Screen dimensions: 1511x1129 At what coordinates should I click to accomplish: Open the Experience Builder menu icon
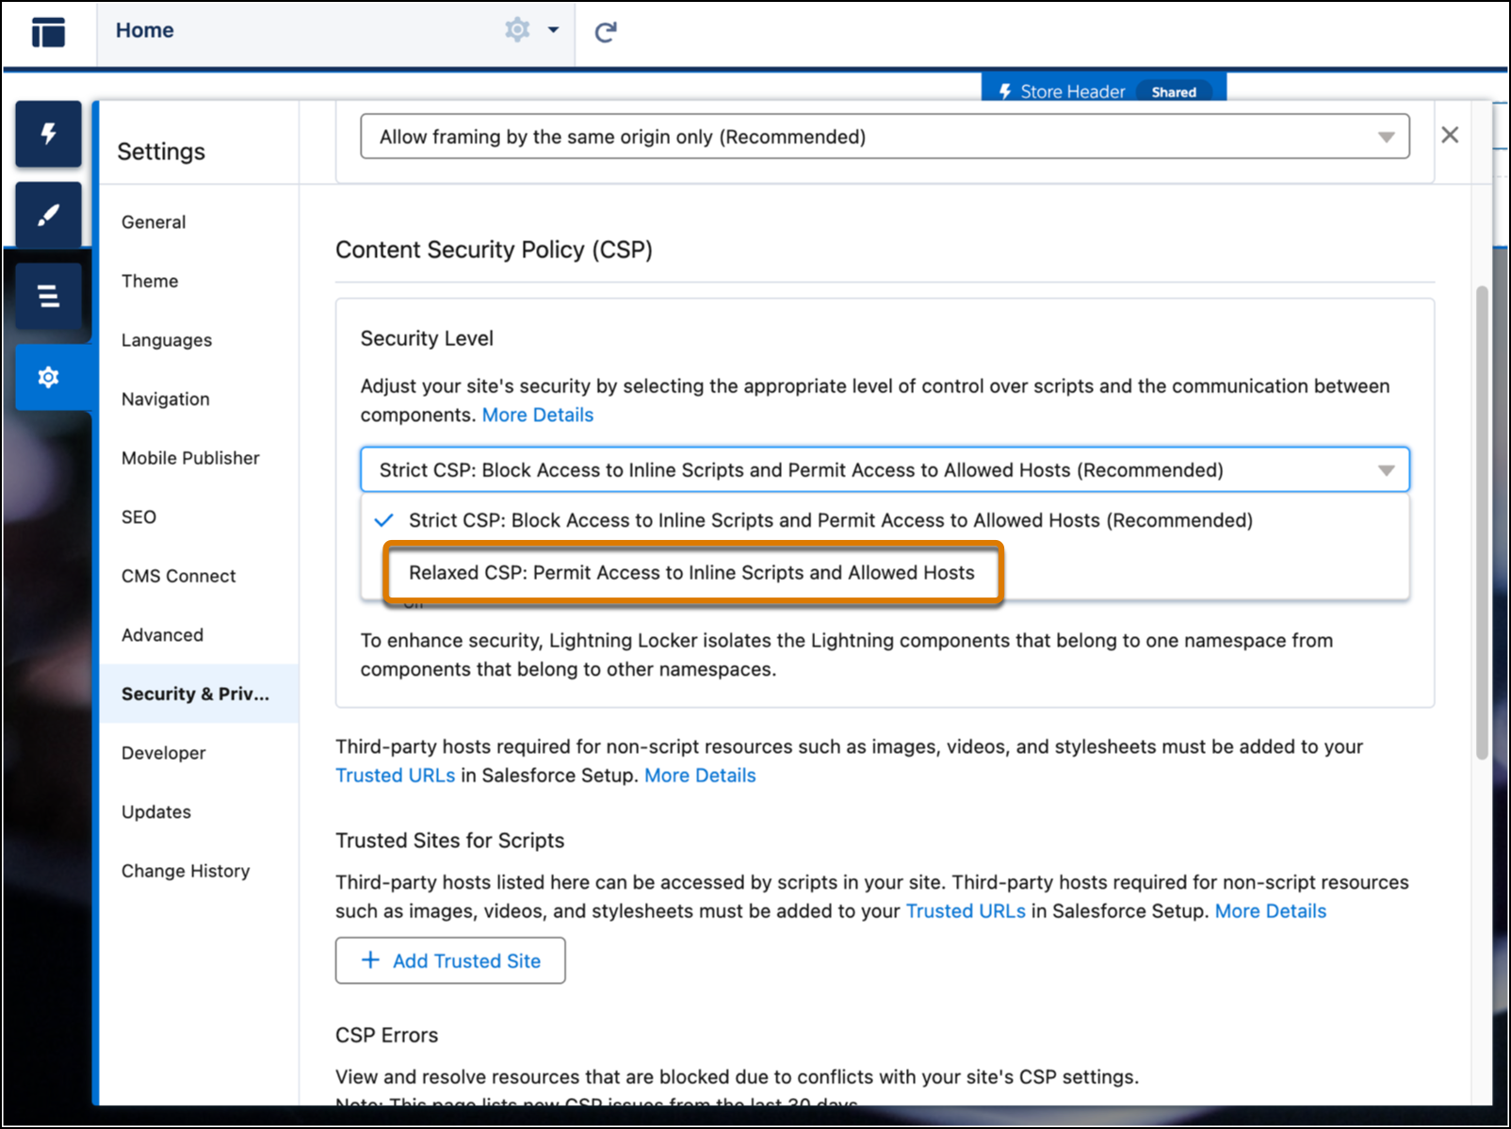point(48,32)
